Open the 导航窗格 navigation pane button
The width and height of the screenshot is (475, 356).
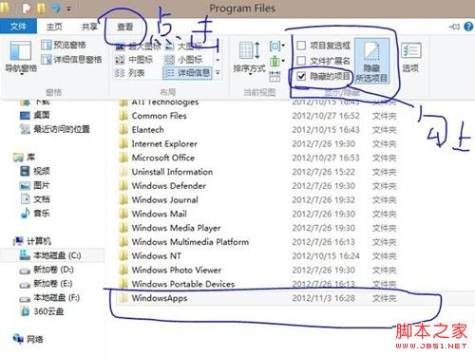click(21, 58)
